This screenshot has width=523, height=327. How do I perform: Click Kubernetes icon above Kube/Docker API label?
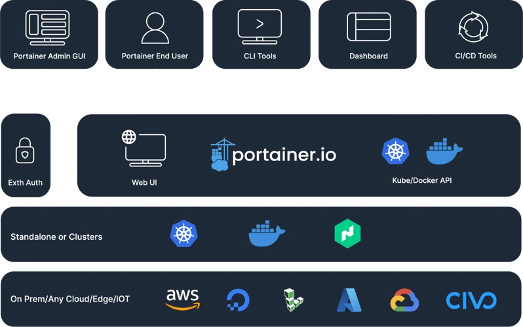click(396, 152)
